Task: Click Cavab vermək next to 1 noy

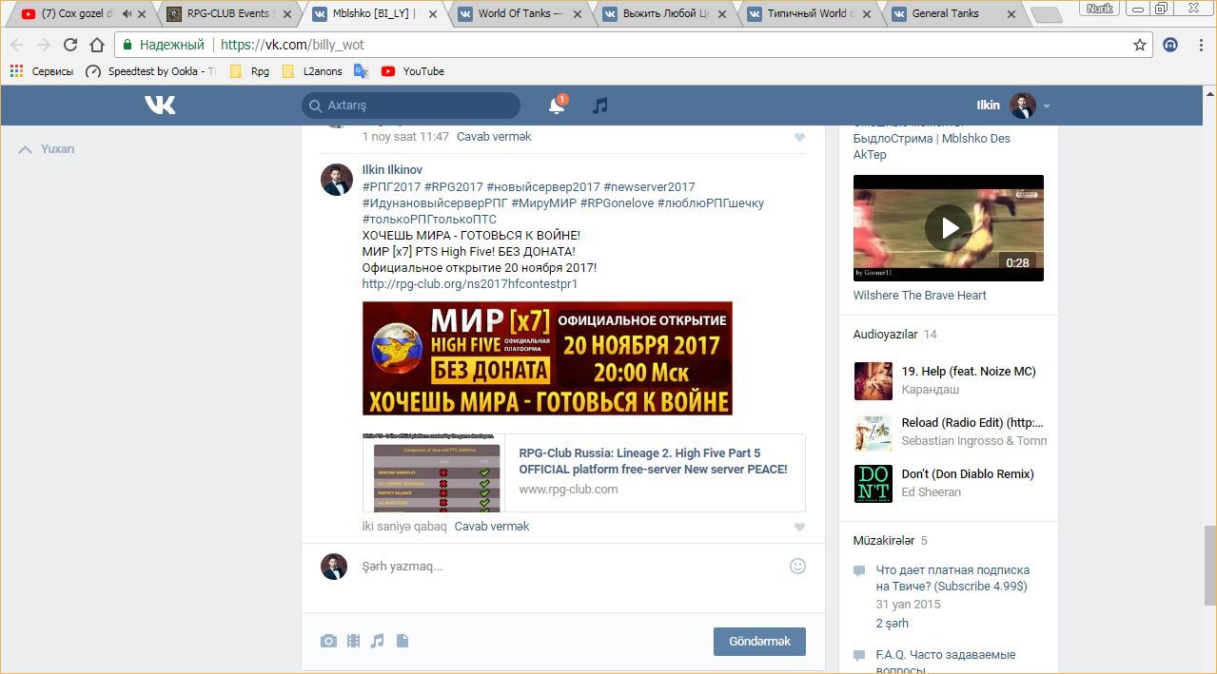Action: [494, 136]
